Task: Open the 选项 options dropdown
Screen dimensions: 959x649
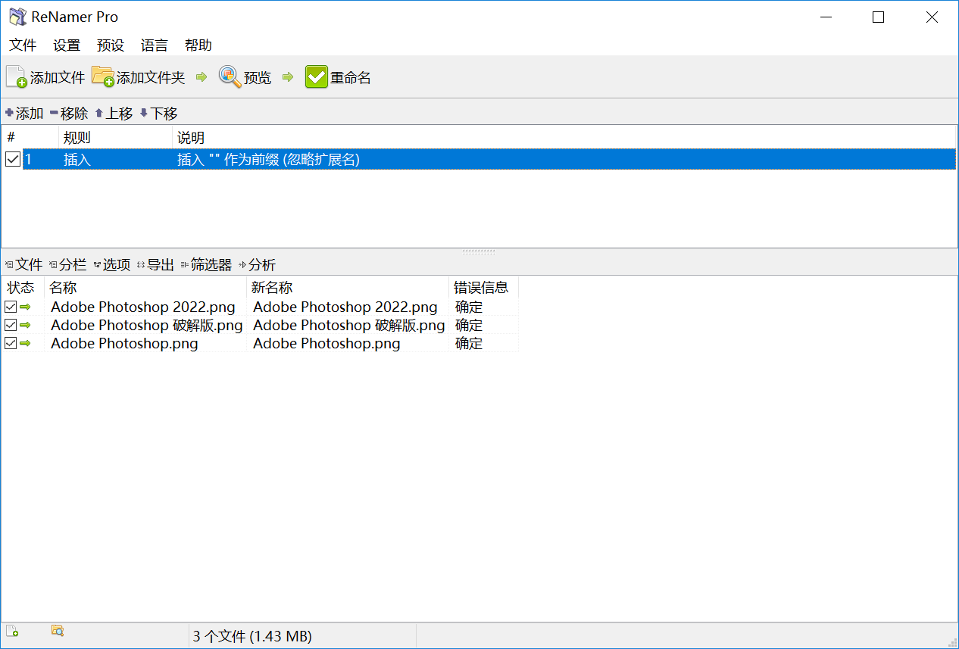Action: [x=111, y=265]
